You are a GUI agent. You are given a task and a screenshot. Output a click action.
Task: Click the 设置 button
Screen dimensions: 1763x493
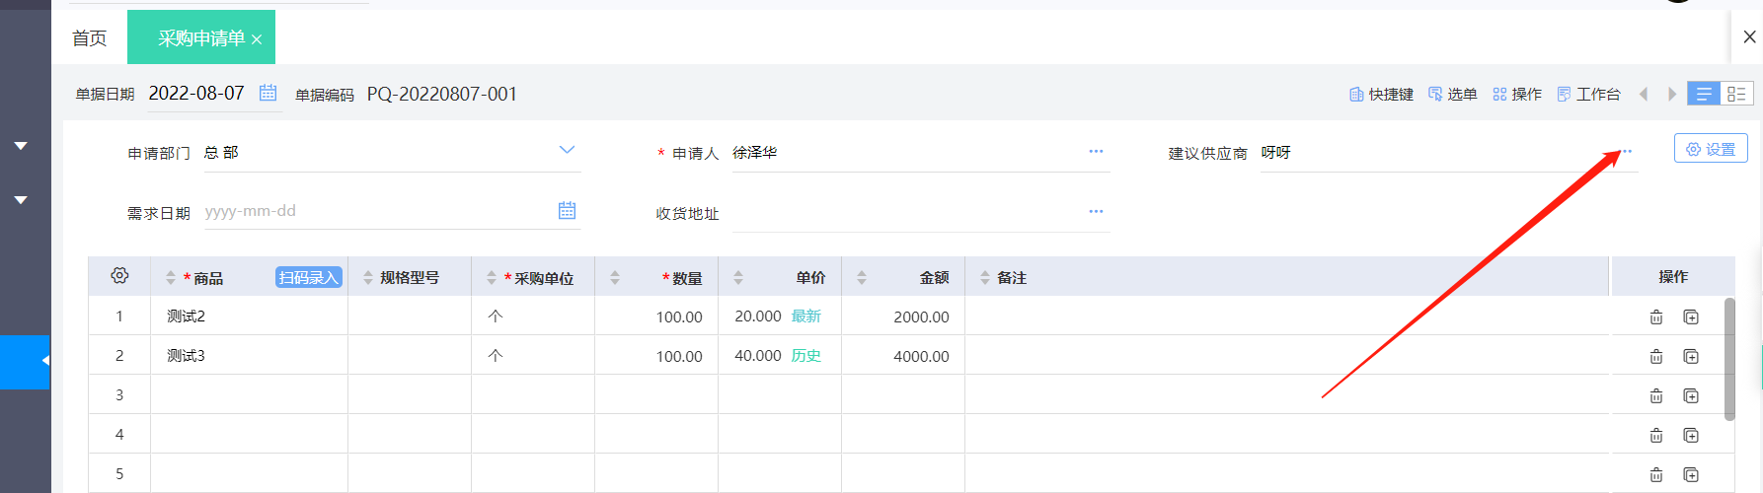point(1711,149)
